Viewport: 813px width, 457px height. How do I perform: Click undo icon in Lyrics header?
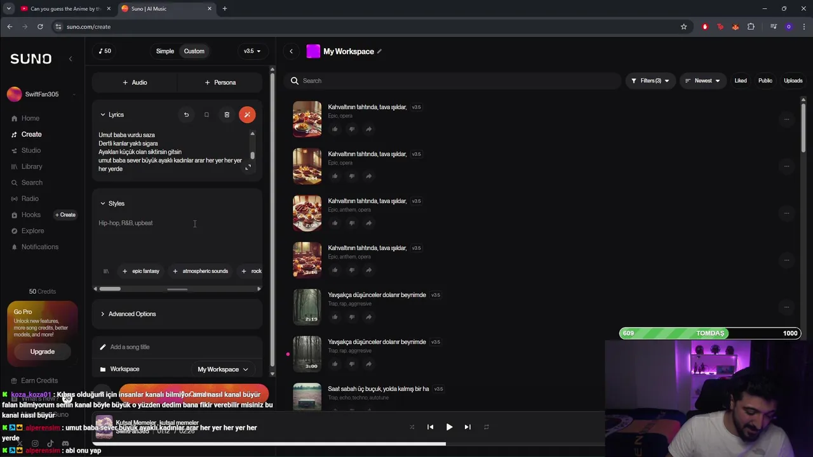pyautogui.click(x=186, y=115)
